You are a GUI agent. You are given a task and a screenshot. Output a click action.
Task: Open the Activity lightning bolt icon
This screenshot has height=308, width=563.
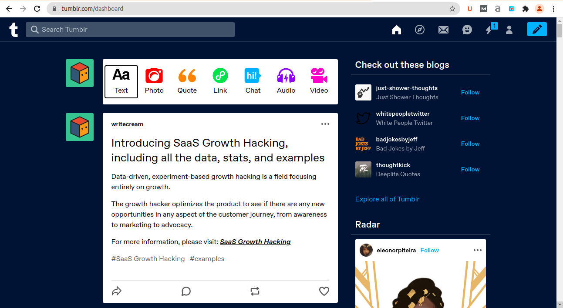[489, 30]
